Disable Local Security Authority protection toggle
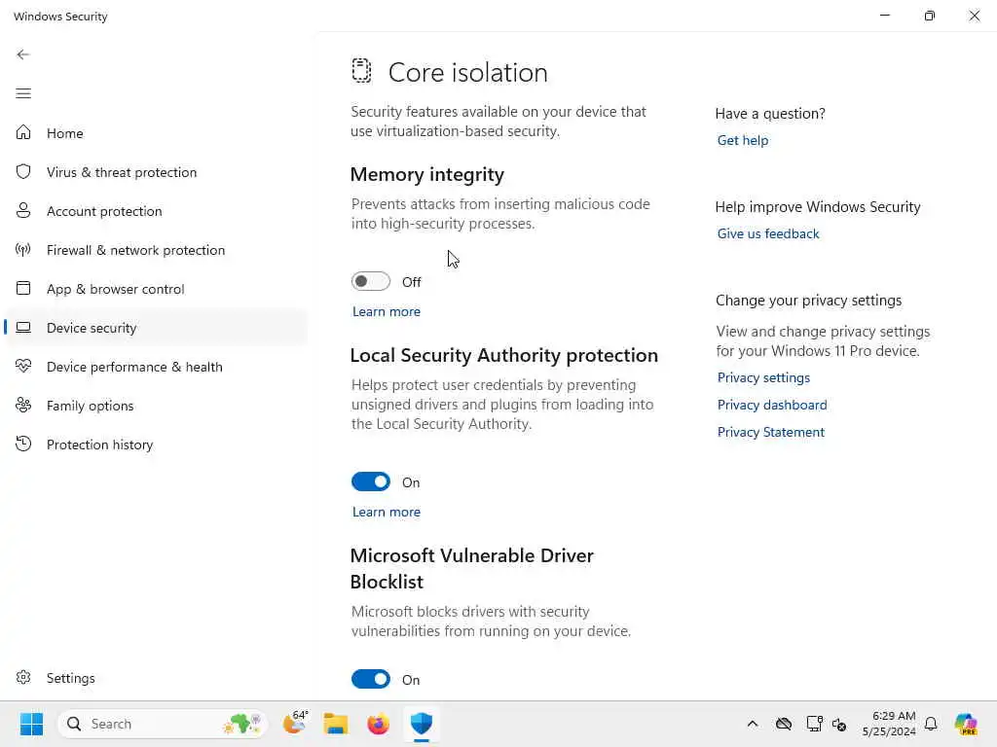This screenshot has height=747, width=997. pos(371,481)
